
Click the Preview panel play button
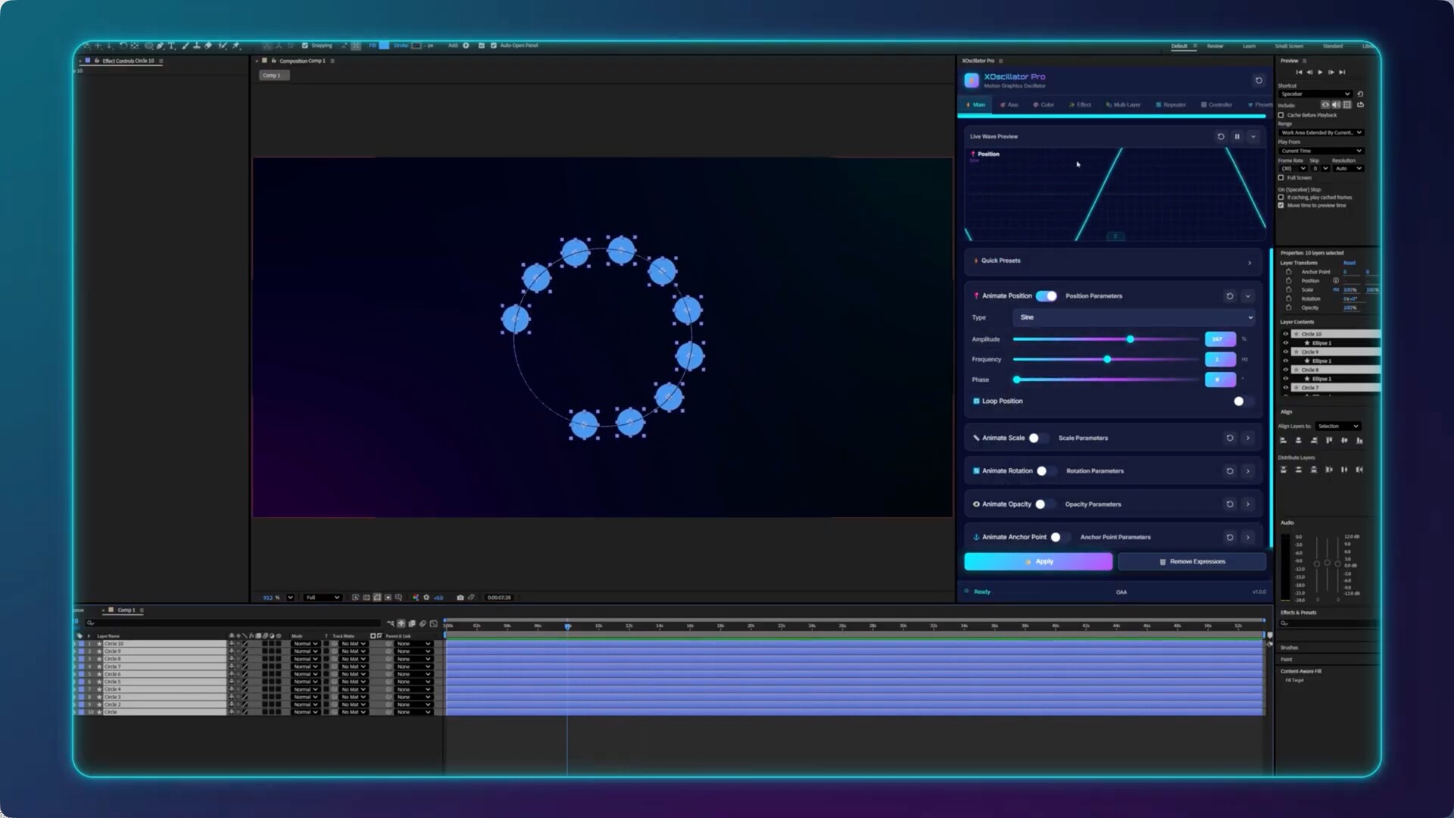[1320, 73]
